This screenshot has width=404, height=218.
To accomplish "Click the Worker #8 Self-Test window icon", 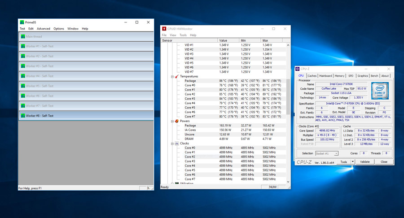I will (23, 116).
